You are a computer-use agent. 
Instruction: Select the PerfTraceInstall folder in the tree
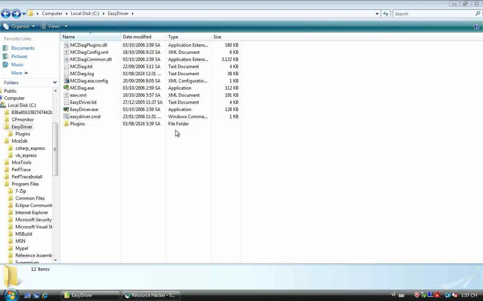(27, 177)
